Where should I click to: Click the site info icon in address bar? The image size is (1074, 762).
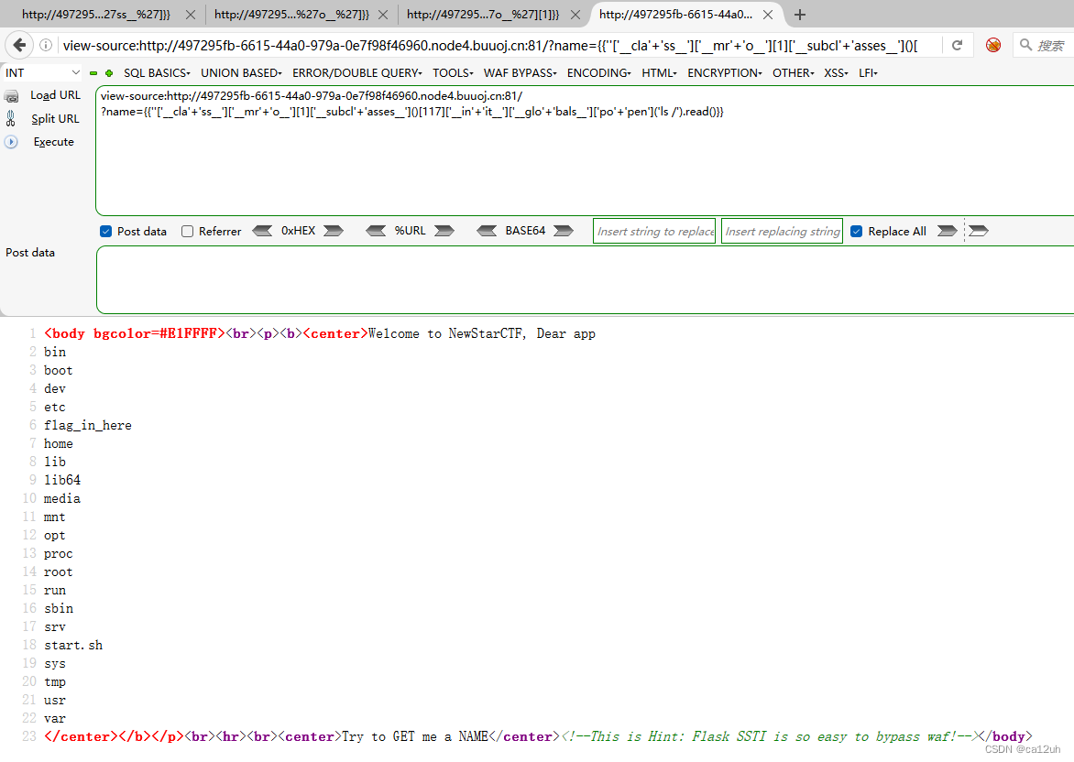tap(46, 45)
